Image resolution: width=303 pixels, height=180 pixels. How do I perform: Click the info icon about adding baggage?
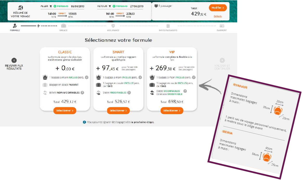click(x=84, y=122)
